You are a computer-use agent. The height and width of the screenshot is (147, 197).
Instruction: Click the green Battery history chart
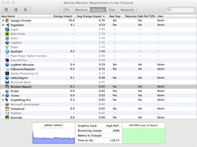click(143, 136)
